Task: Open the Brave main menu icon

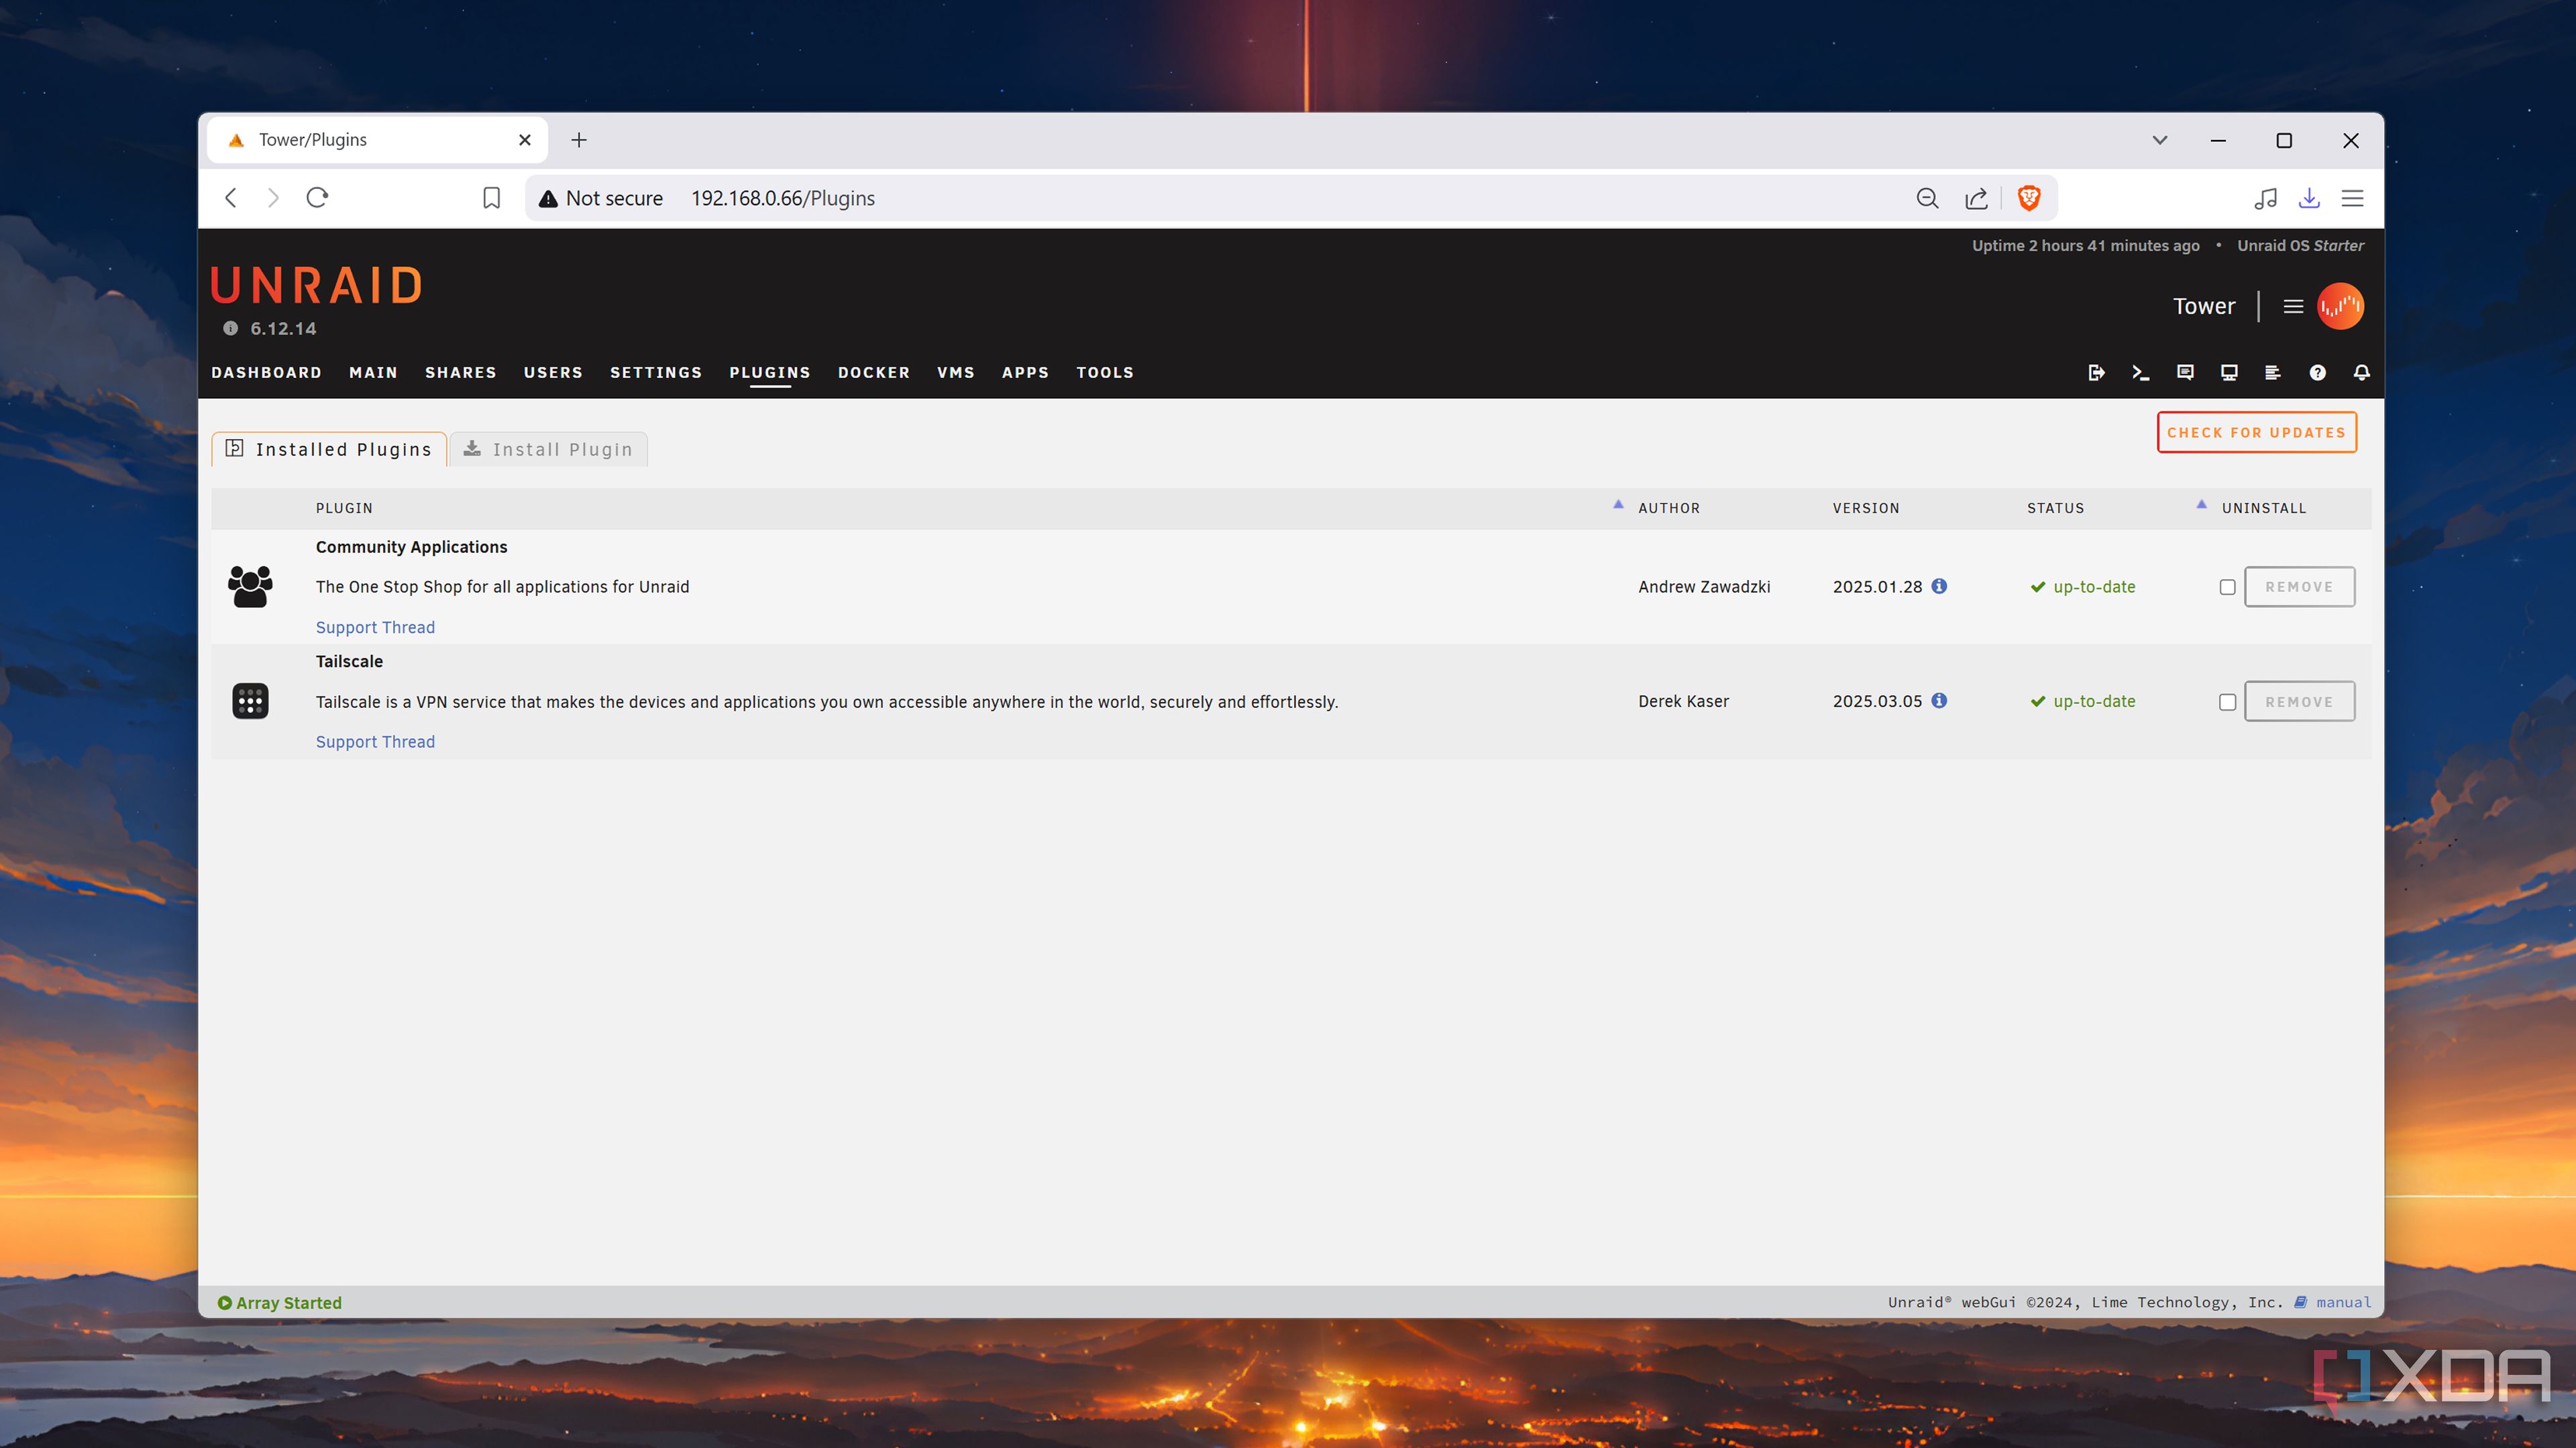Action: coord(2353,198)
